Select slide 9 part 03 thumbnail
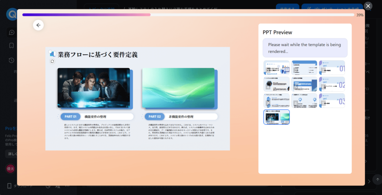This screenshot has width=382, height=195. [x=332, y=100]
